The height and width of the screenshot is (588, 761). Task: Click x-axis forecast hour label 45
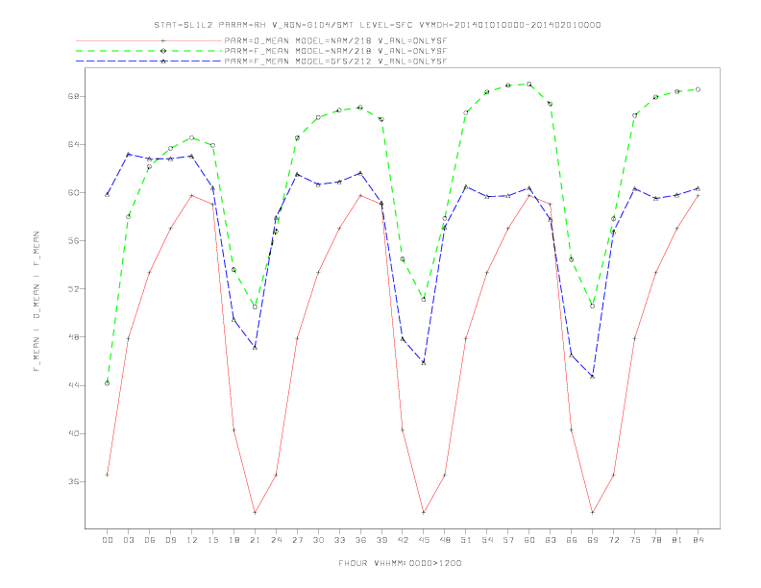click(424, 540)
